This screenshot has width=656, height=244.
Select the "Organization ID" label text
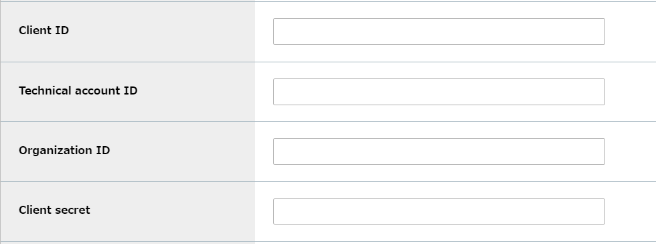click(64, 151)
